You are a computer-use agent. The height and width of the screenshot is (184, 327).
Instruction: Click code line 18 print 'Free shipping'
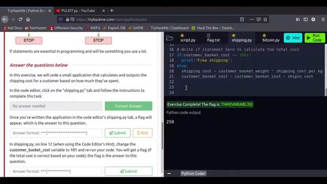pyautogui.click(x=206, y=60)
